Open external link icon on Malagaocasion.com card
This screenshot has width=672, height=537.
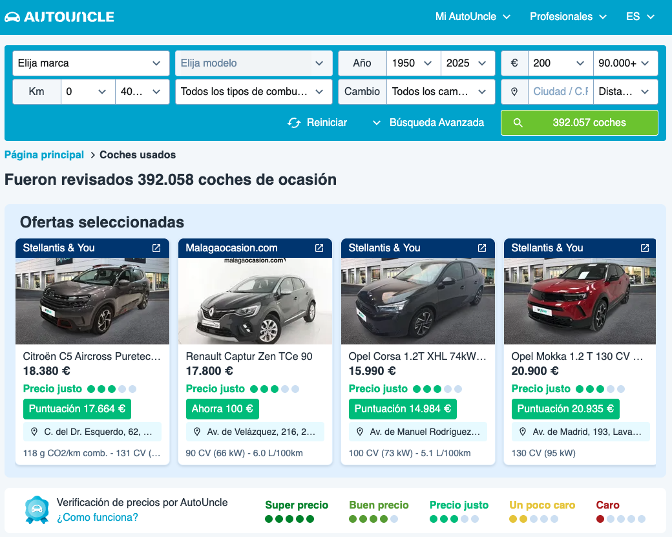tap(319, 248)
